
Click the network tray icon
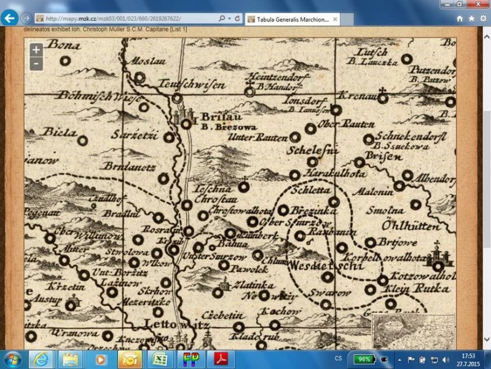pyautogui.click(x=434, y=360)
